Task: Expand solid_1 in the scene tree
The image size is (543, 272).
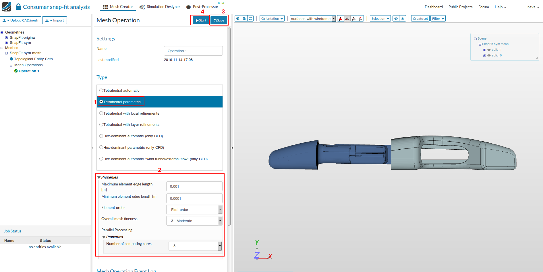Action: tap(484, 50)
